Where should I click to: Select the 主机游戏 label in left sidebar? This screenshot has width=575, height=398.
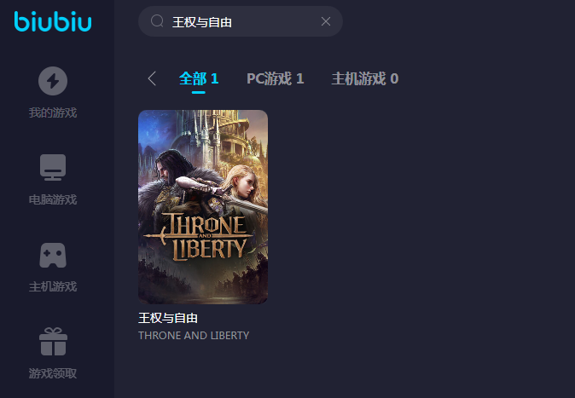point(53,286)
